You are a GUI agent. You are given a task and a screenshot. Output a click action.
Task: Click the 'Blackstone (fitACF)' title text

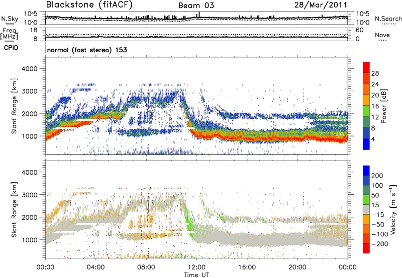(x=89, y=5)
